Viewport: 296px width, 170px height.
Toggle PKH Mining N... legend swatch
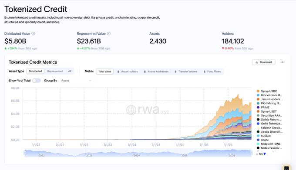[258, 103]
